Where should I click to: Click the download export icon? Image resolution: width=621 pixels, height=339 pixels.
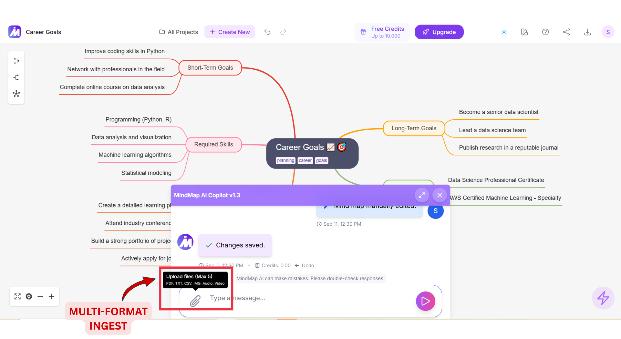[587, 32]
